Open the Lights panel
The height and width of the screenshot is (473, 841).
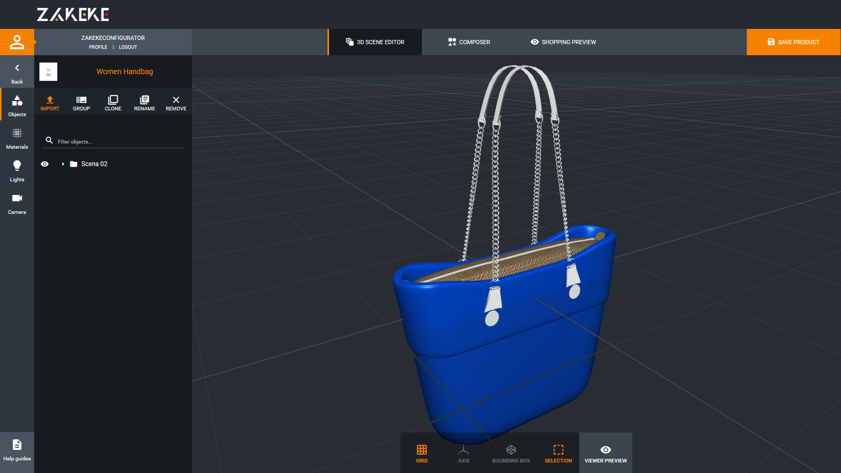click(17, 171)
